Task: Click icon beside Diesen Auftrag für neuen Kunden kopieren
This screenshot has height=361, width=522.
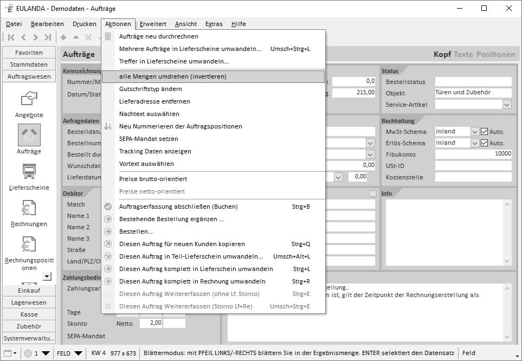Action: tap(108, 244)
